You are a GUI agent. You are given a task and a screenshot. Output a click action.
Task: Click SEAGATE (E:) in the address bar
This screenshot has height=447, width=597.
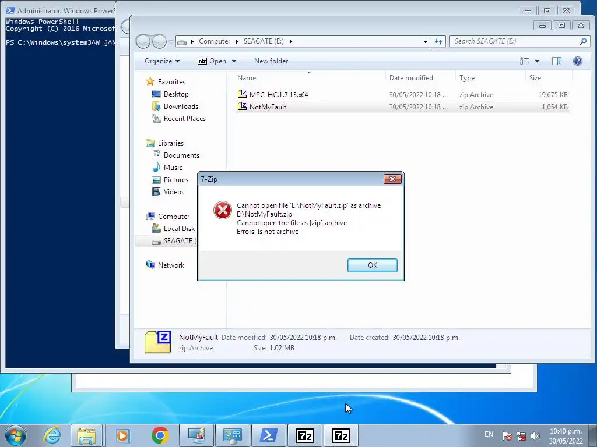point(264,41)
